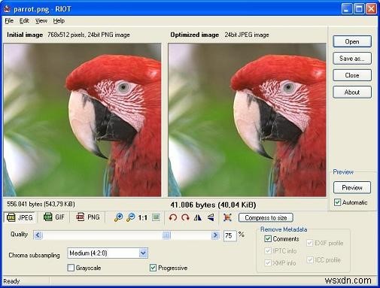Rotate image clockwise
This screenshot has width=380, height=288.
click(x=185, y=217)
